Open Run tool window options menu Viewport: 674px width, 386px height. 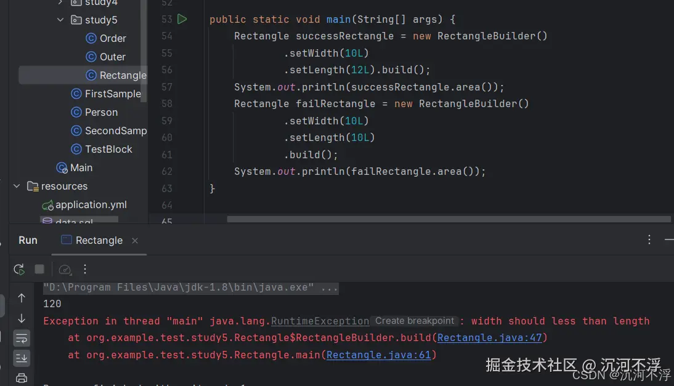(649, 239)
